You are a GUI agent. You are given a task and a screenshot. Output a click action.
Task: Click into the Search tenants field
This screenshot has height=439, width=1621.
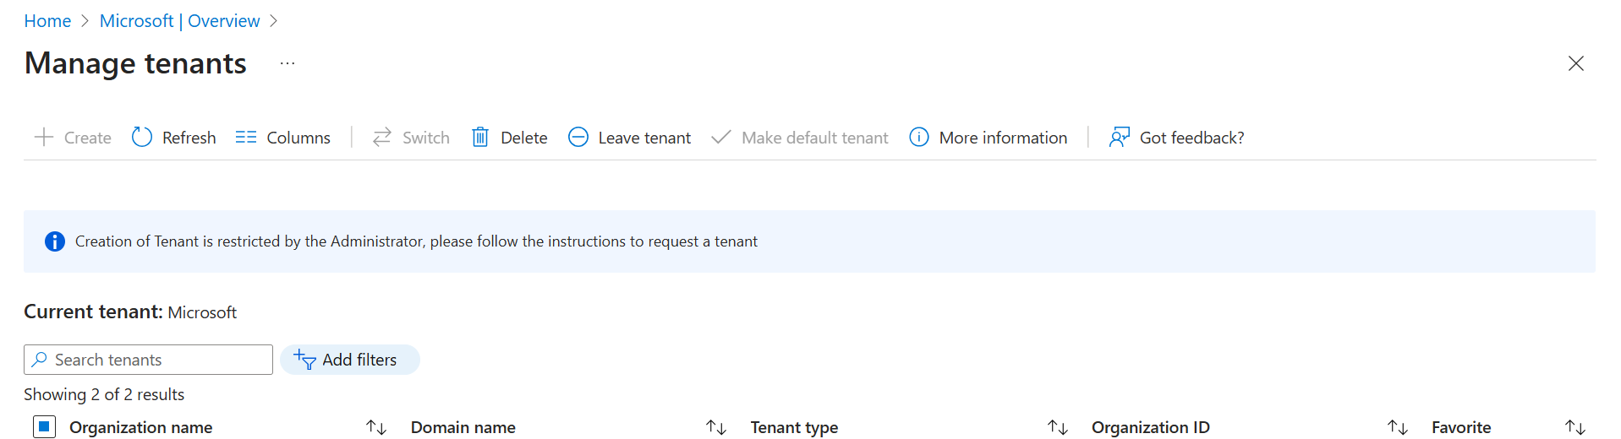point(148,360)
